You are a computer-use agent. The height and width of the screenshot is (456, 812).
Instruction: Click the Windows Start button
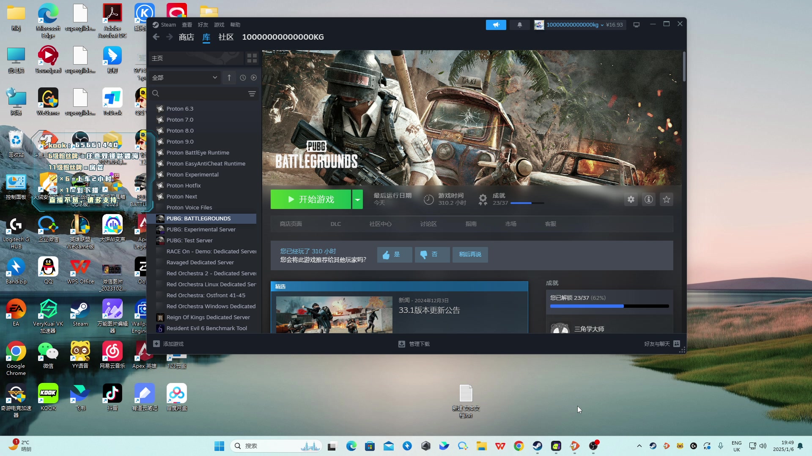point(219,446)
